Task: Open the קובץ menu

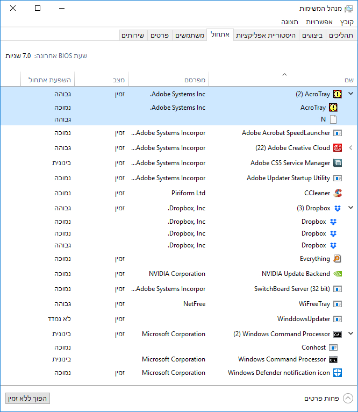Action: (347, 22)
